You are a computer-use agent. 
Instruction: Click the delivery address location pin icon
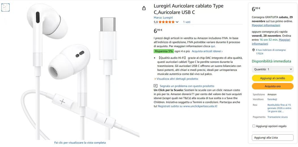coord(253,50)
